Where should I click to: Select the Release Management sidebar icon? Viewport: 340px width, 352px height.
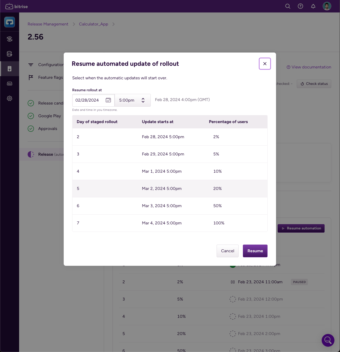coord(10,69)
